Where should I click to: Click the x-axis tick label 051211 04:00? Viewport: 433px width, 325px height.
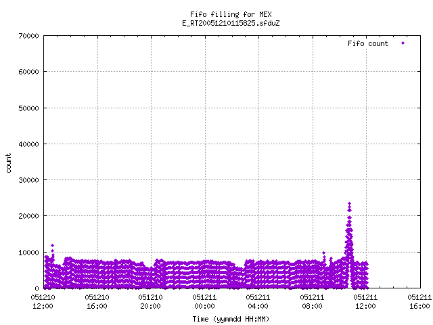pos(258,302)
